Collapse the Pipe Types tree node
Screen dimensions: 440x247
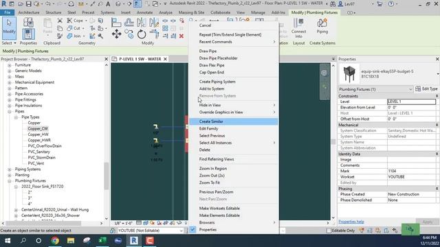pyautogui.click(x=16, y=117)
